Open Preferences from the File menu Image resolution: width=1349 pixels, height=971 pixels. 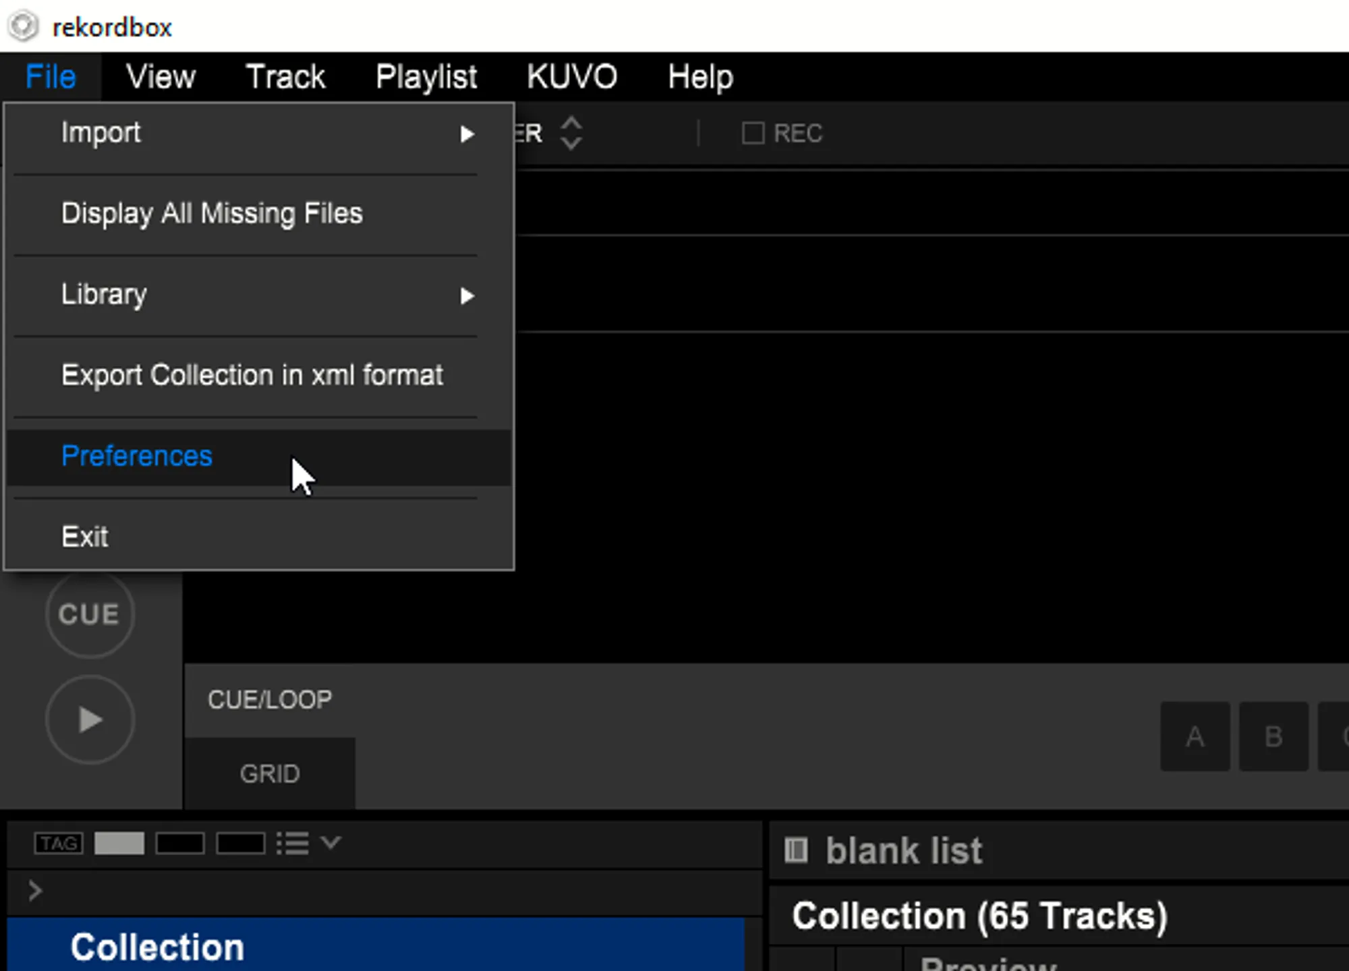point(137,457)
